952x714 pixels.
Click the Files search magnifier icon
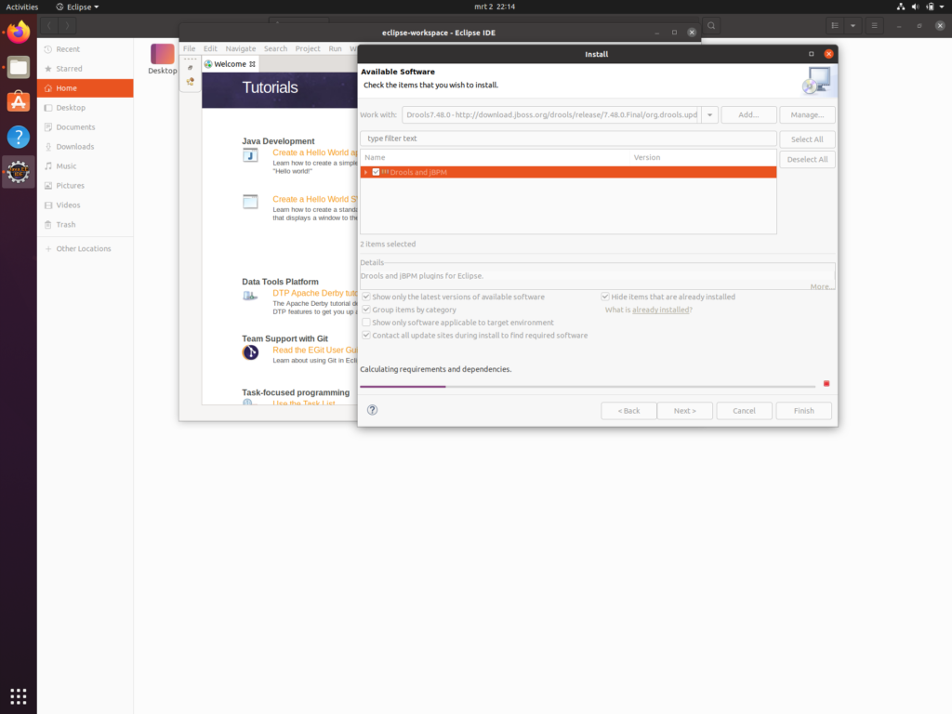pyautogui.click(x=711, y=26)
